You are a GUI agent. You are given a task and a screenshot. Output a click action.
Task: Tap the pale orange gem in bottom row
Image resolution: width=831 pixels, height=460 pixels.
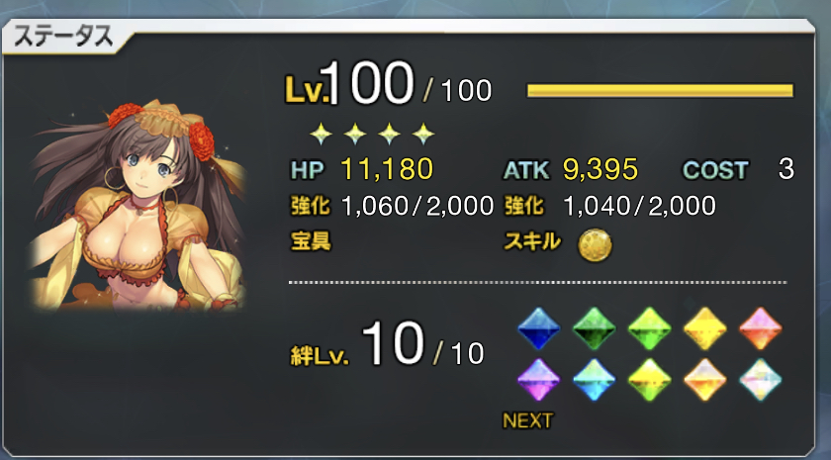coord(704,380)
